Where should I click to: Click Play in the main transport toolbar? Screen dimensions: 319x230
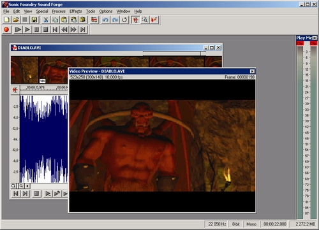click(27, 29)
